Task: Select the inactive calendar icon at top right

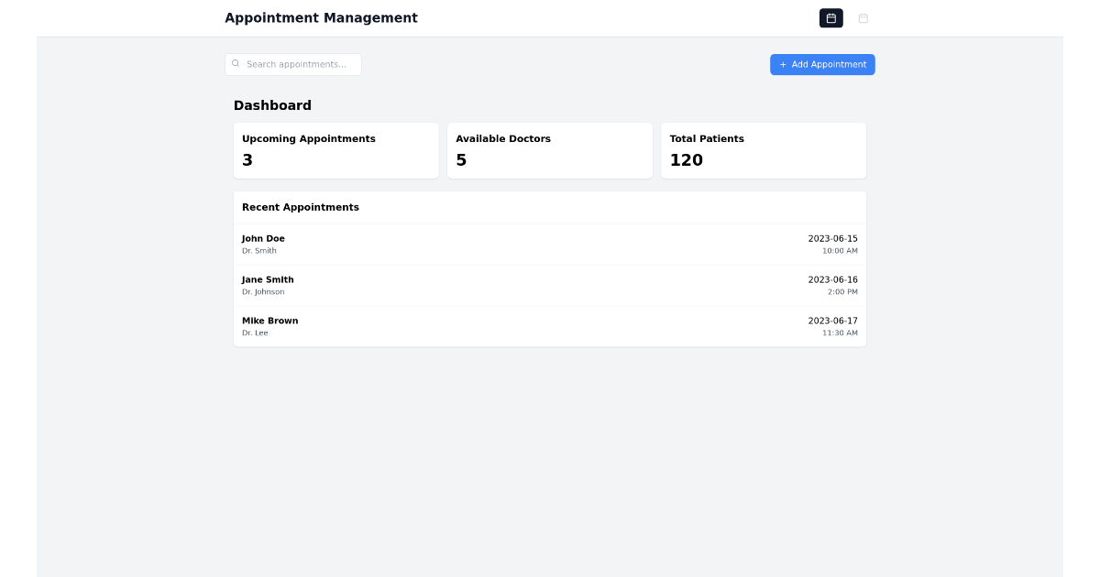Action: (x=863, y=17)
